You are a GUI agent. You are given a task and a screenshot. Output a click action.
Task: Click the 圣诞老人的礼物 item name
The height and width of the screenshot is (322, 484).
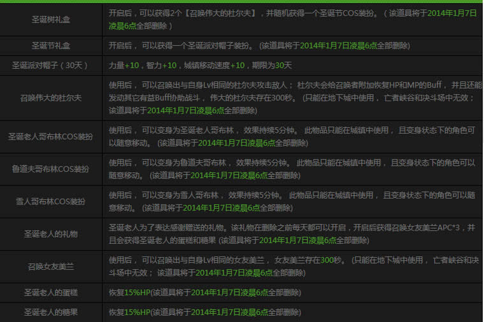click(x=51, y=234)
